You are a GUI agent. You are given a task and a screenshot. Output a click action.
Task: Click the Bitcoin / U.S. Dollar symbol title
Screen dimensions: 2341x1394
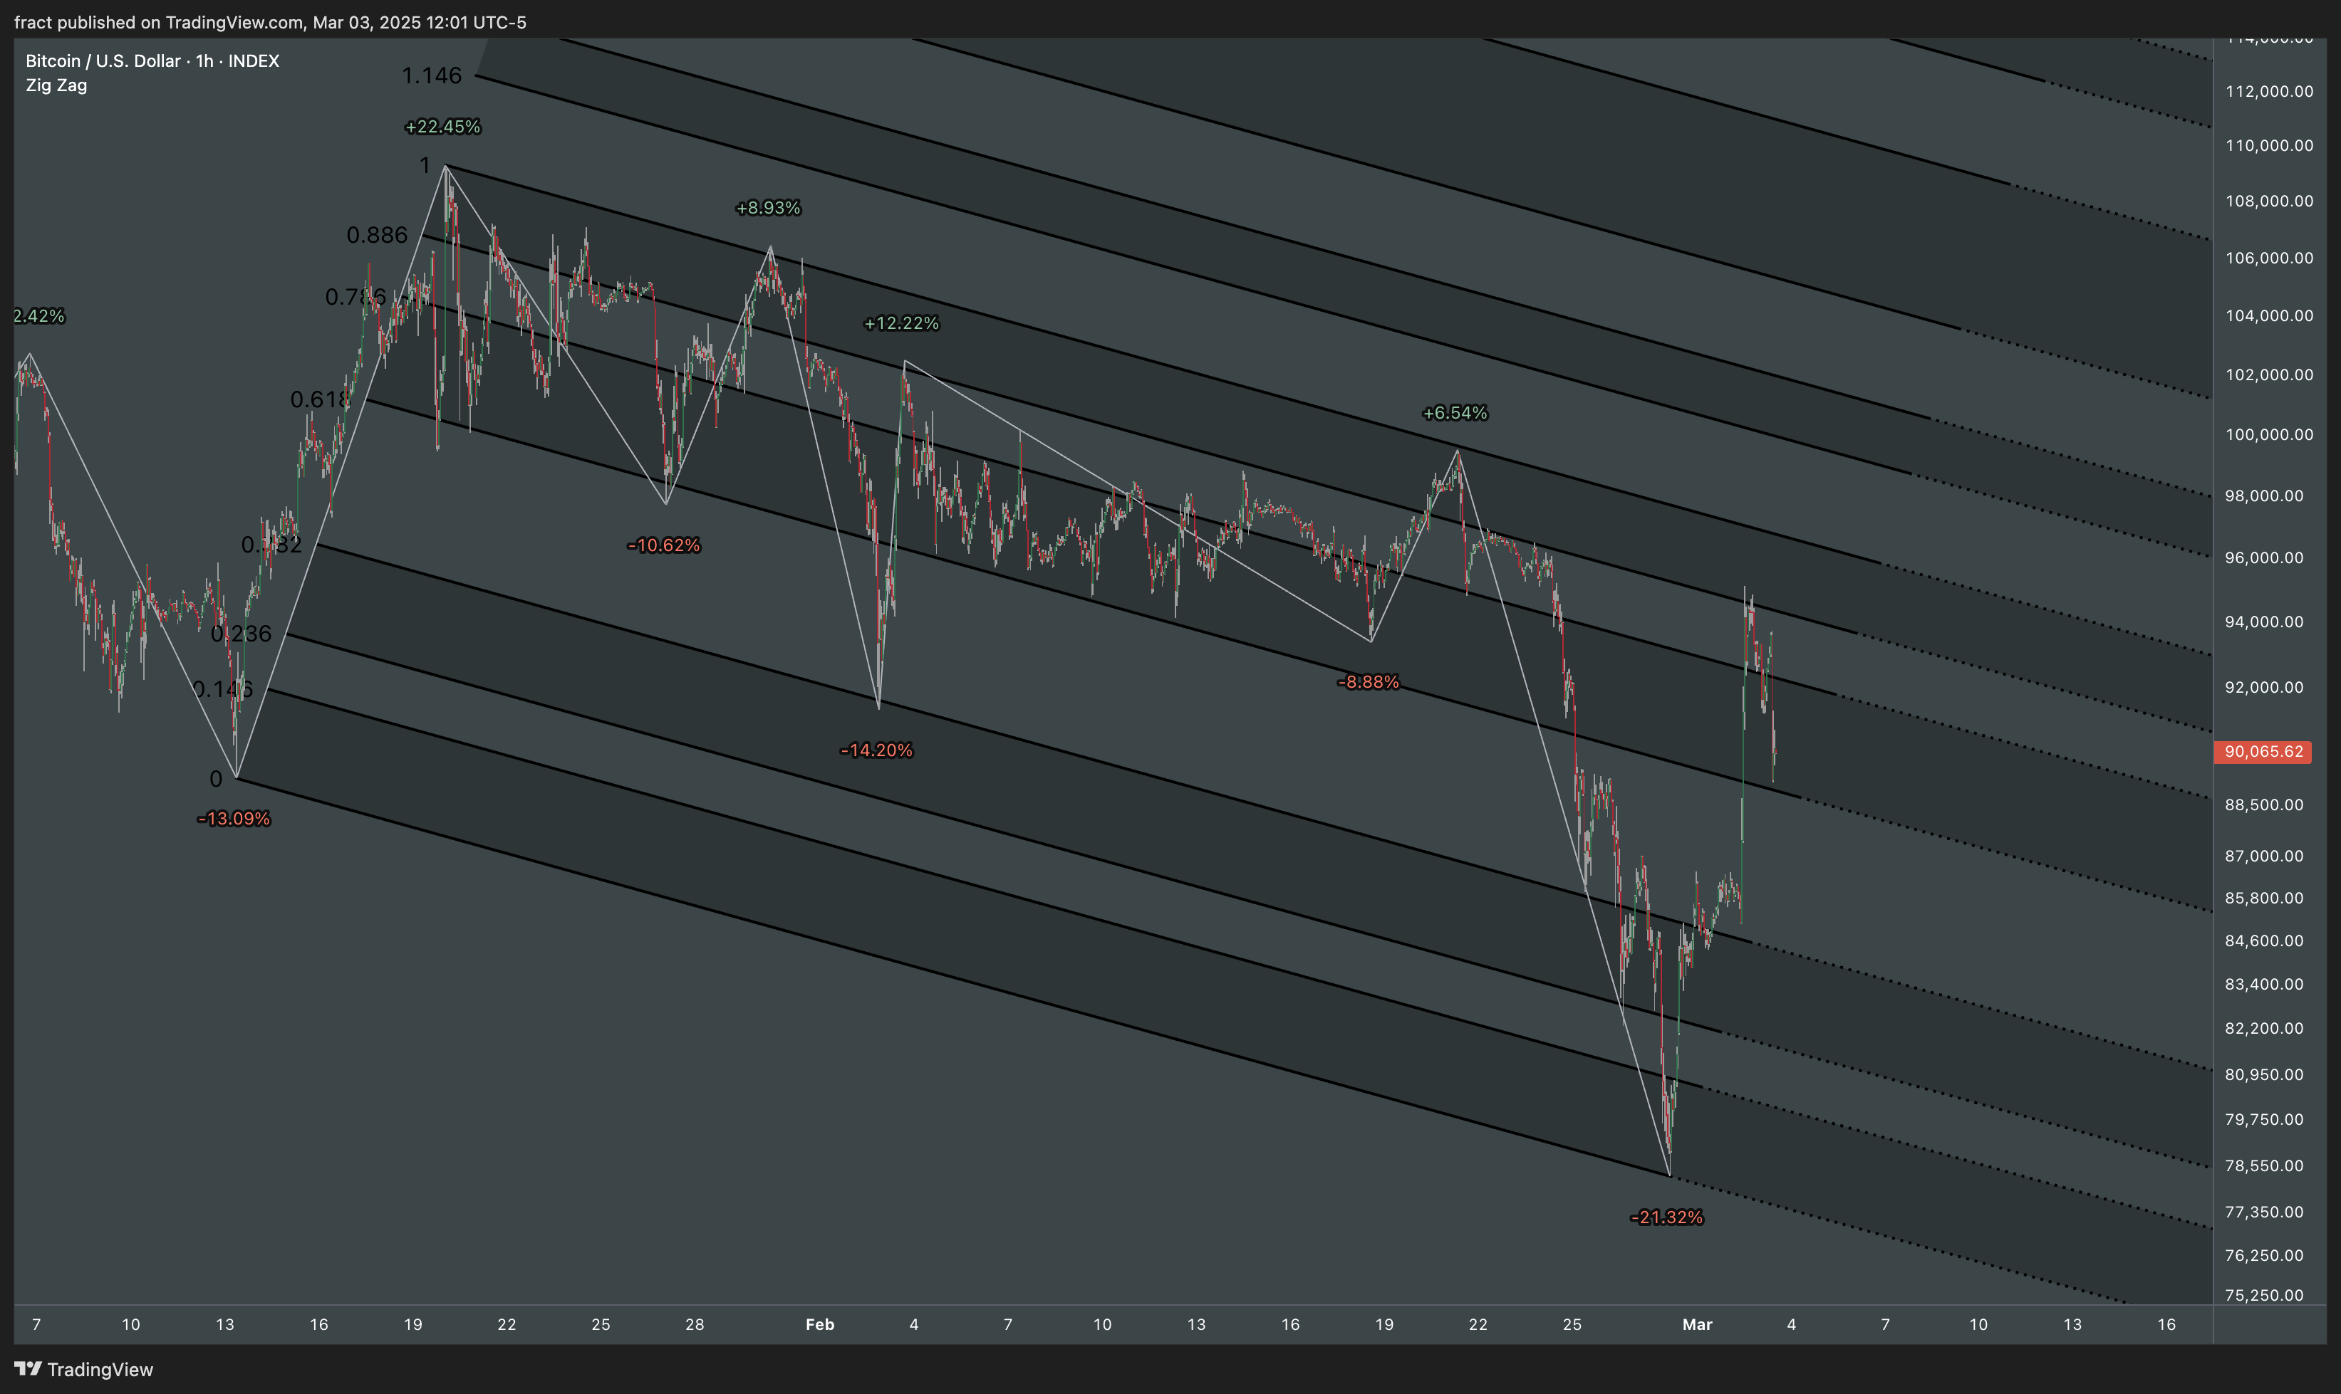coord(152,61)
